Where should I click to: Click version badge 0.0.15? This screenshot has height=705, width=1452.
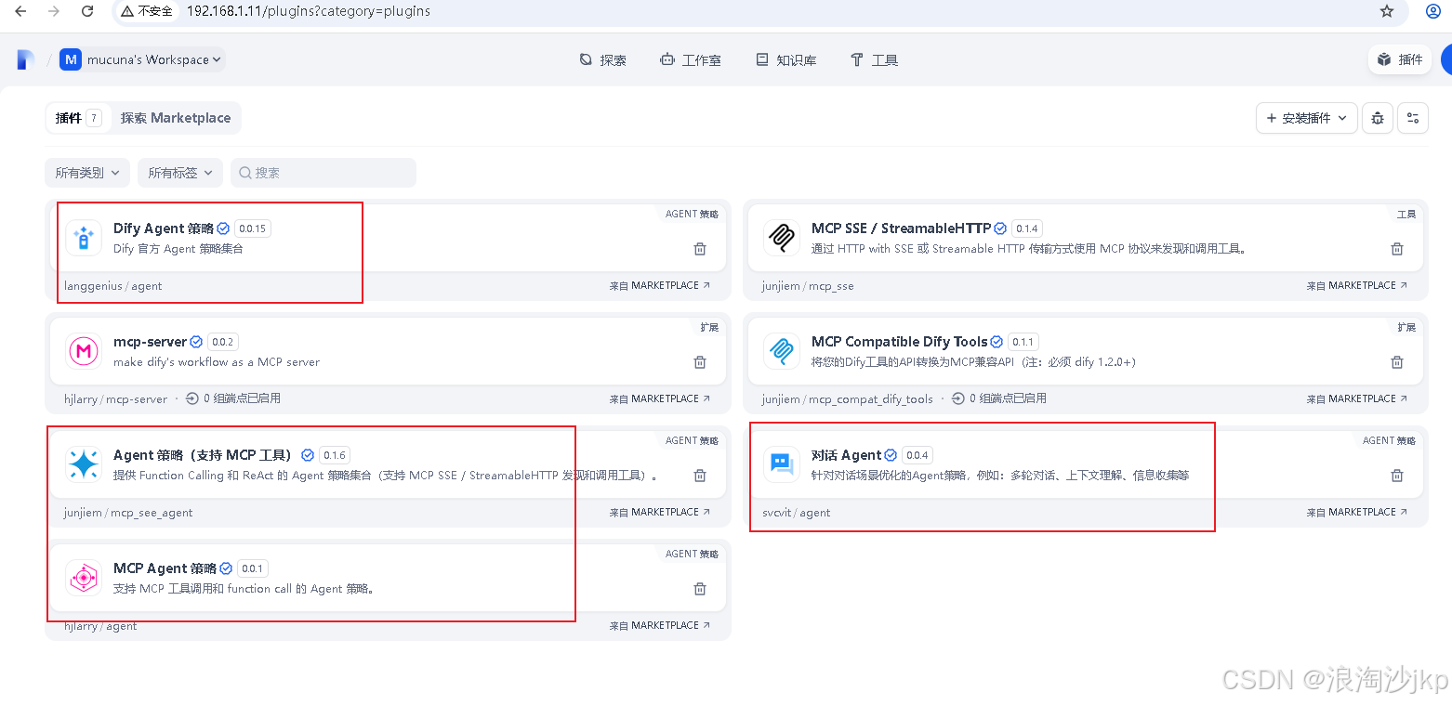[252, 228]
